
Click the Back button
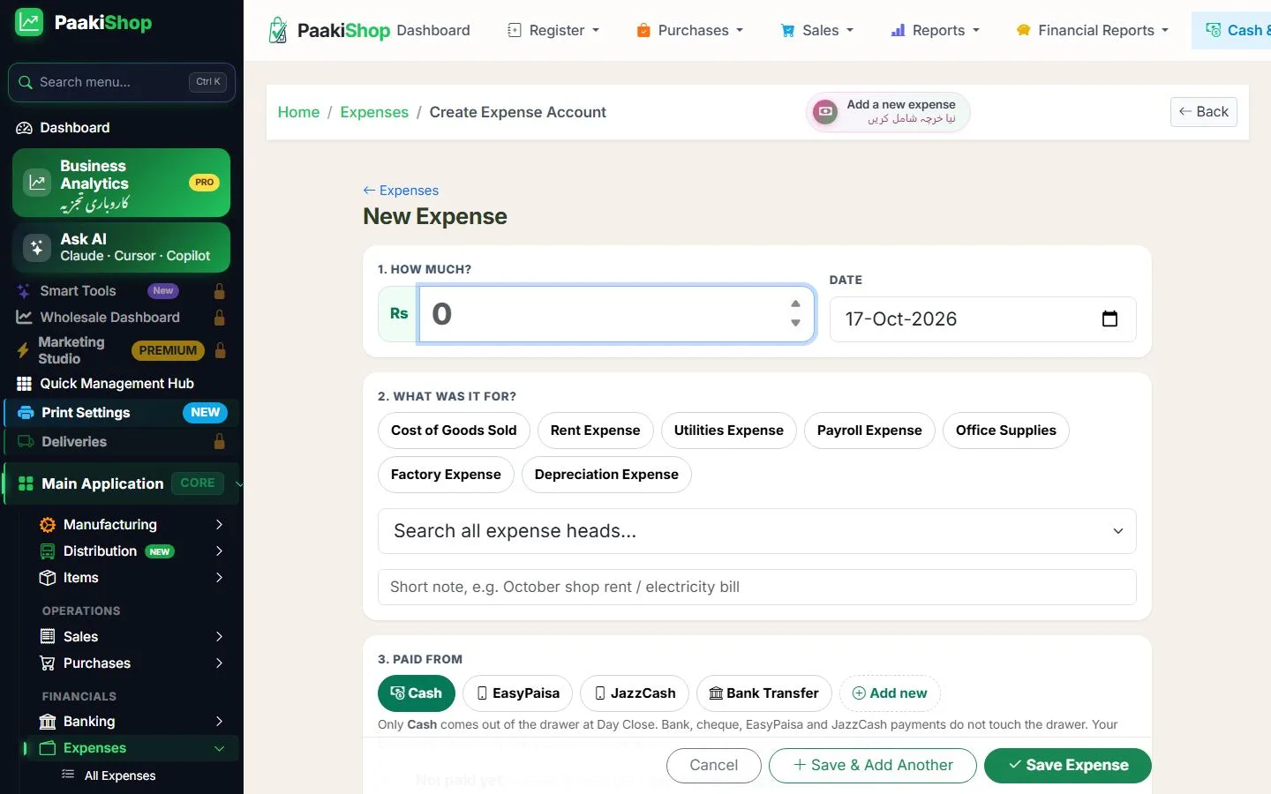pyautogui.click(x=1204, y=112)
